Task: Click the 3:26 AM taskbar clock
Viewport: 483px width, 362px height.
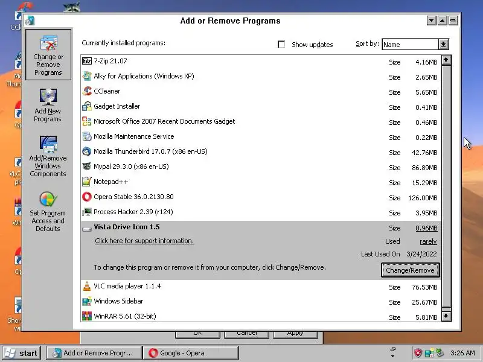Action: [462, 353]
